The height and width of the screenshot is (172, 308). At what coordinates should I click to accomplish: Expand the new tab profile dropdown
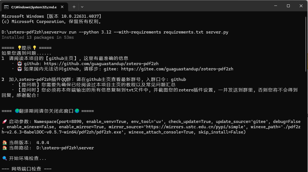pos(82,7)
